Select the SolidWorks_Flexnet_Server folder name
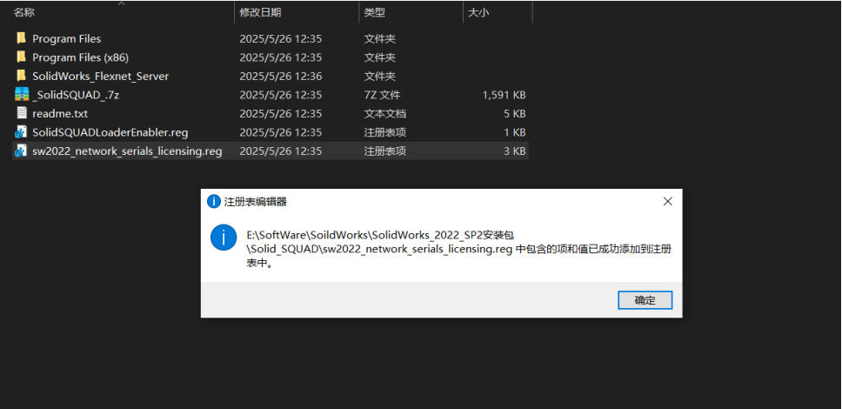 (100, 77)
